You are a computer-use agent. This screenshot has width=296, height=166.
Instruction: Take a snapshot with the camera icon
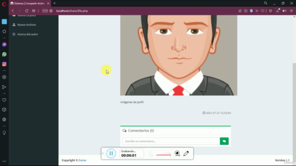click(246, 11)
